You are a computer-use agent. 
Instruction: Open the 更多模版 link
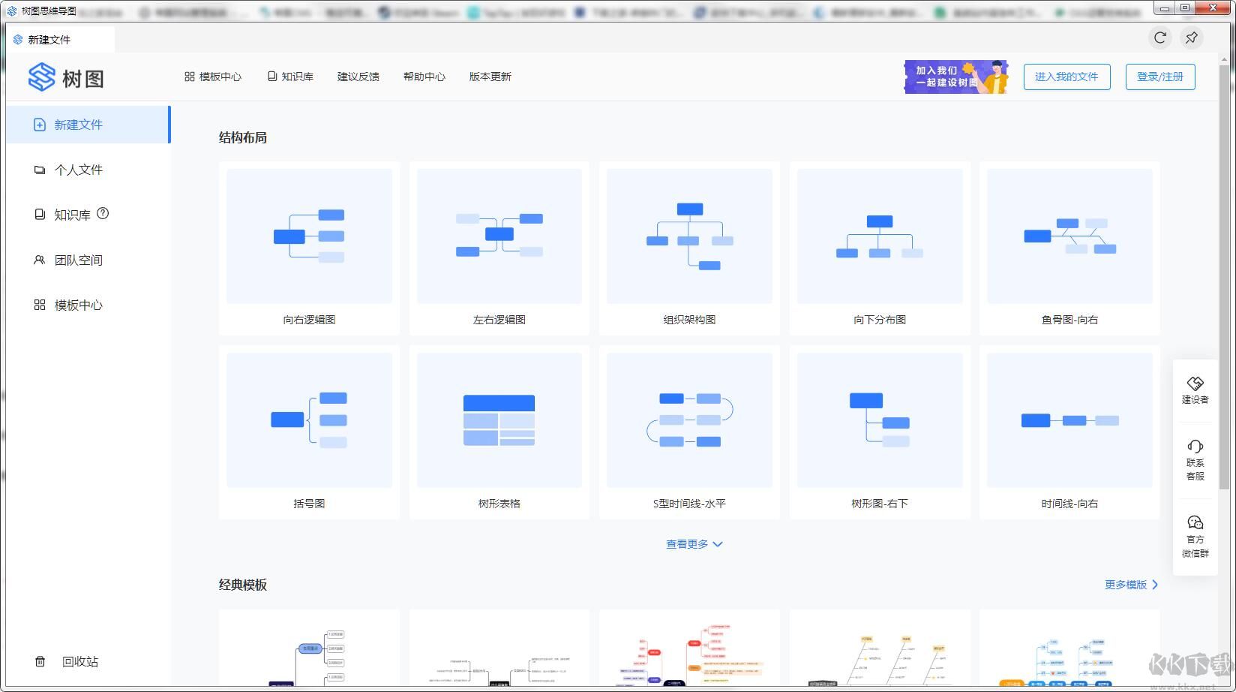pyautogui.click(x=1132, y=585)
